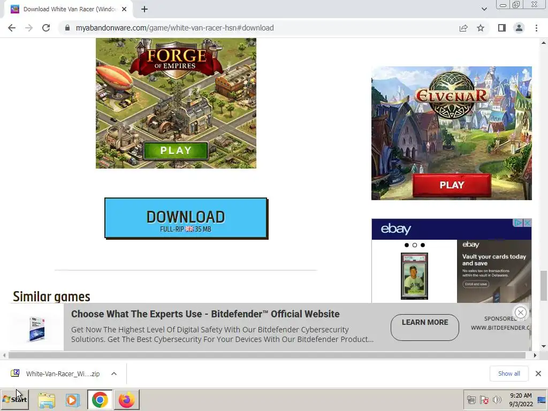Reload the current page

pyautogui.click(x=46, y=28)
